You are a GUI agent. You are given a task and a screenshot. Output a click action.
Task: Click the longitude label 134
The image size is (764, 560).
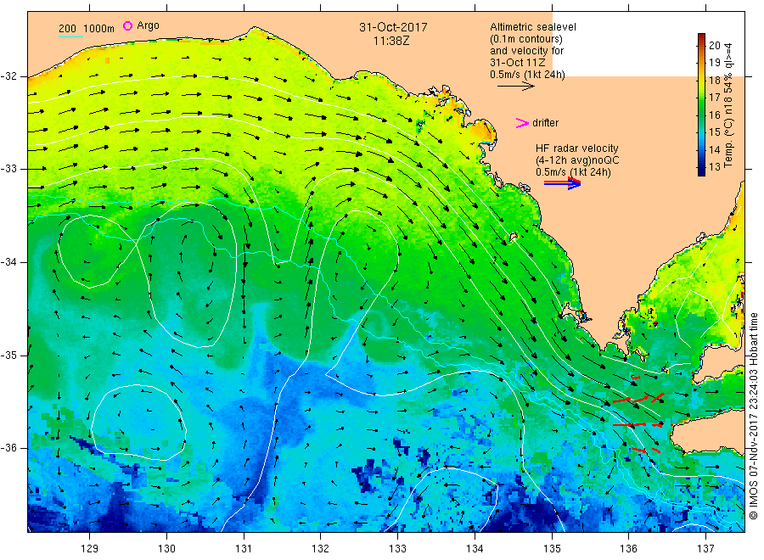pyautogui.click(x=475, y=548)
